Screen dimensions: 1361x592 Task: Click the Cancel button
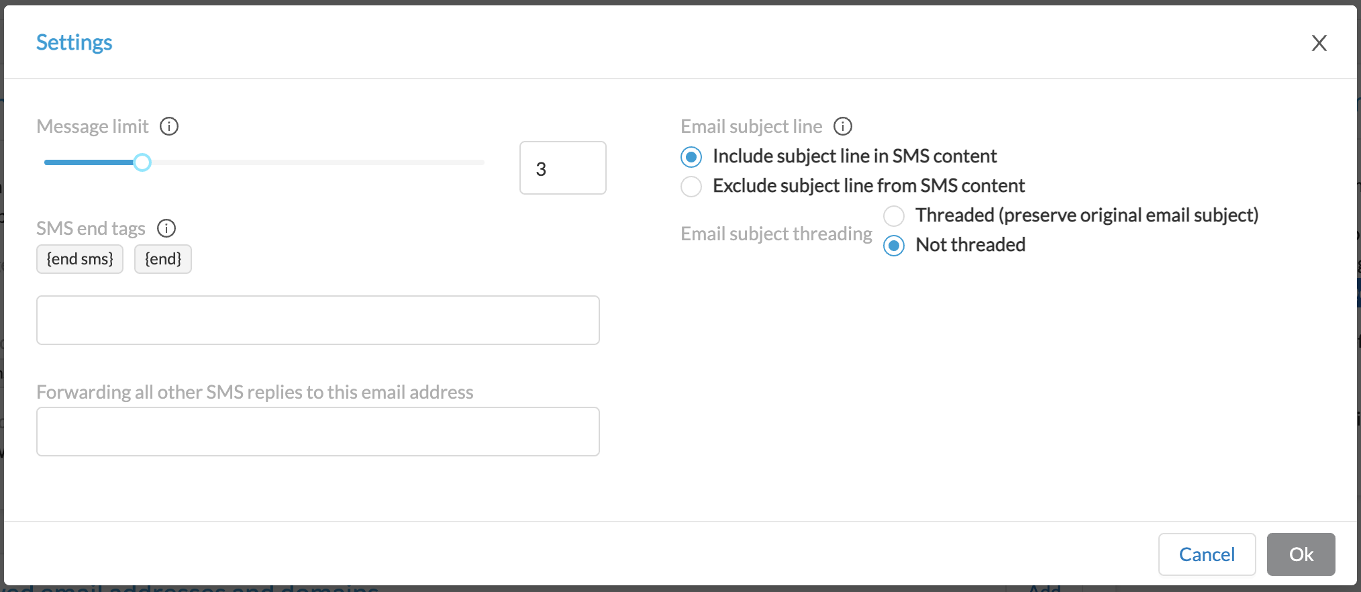[x=1207, y=554]
